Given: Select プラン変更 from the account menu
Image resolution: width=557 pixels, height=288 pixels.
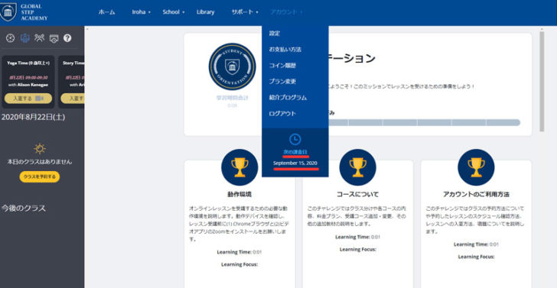Looking at the screenshot, I should click(282, 82).
